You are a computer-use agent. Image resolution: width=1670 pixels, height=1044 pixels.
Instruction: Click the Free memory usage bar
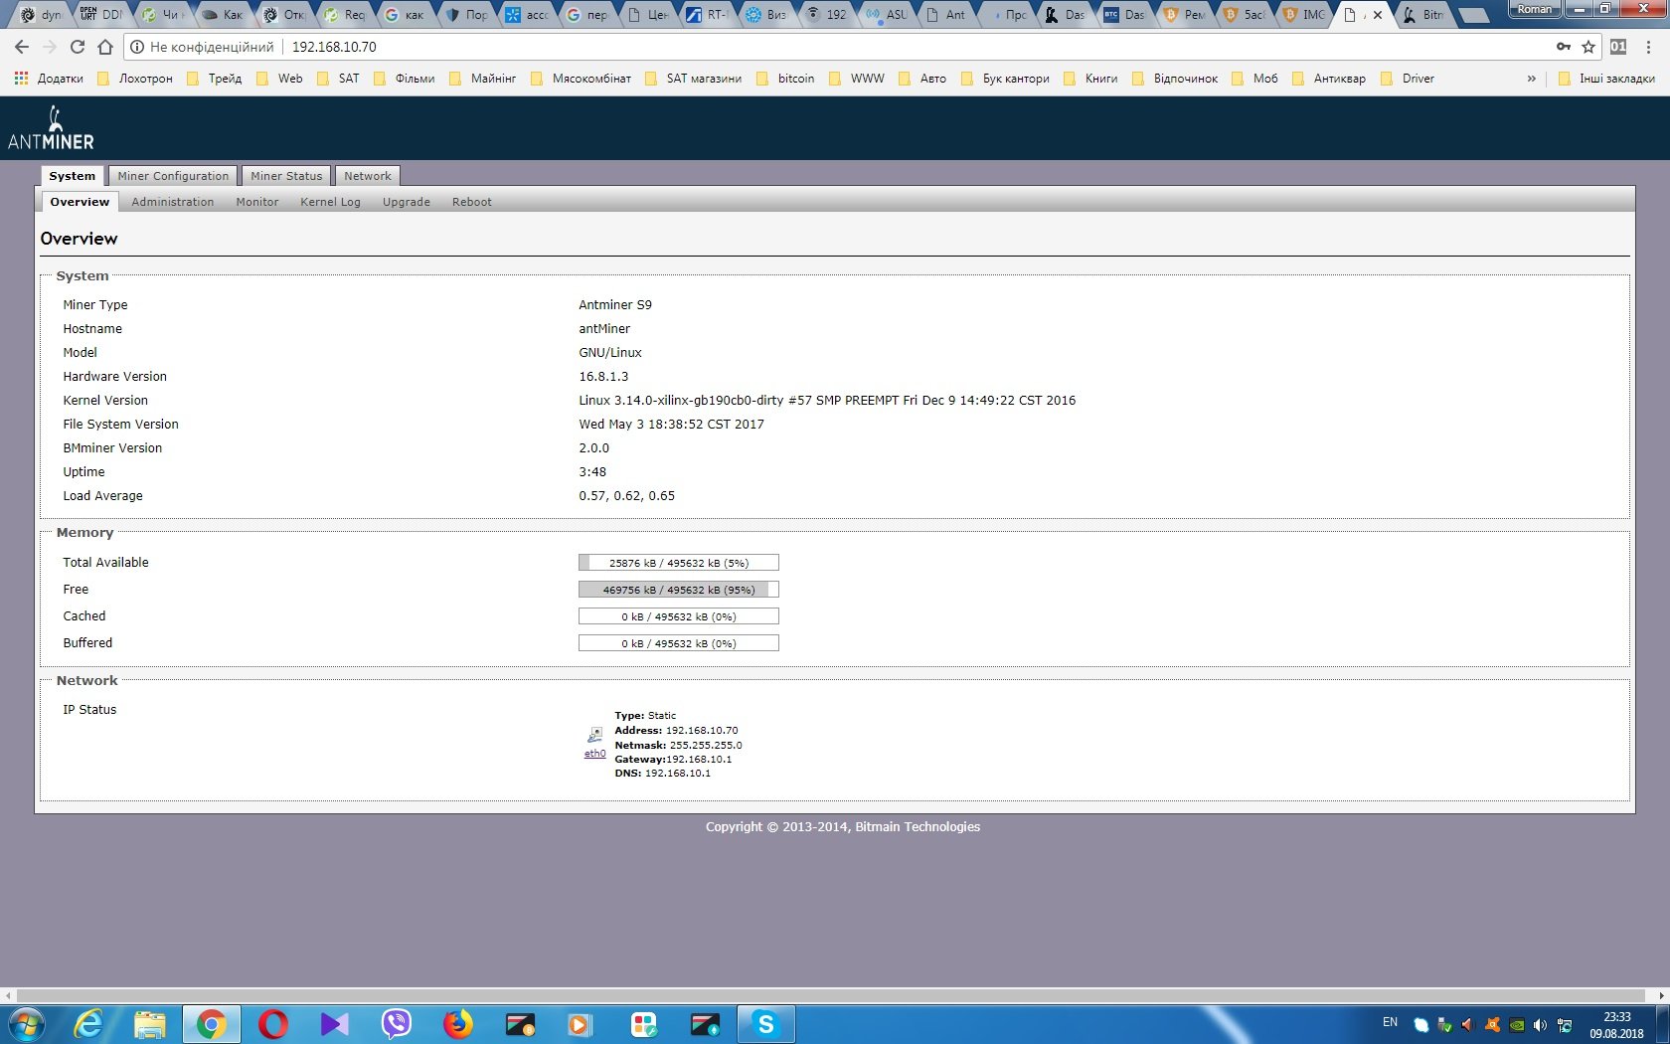coord(679,590)
